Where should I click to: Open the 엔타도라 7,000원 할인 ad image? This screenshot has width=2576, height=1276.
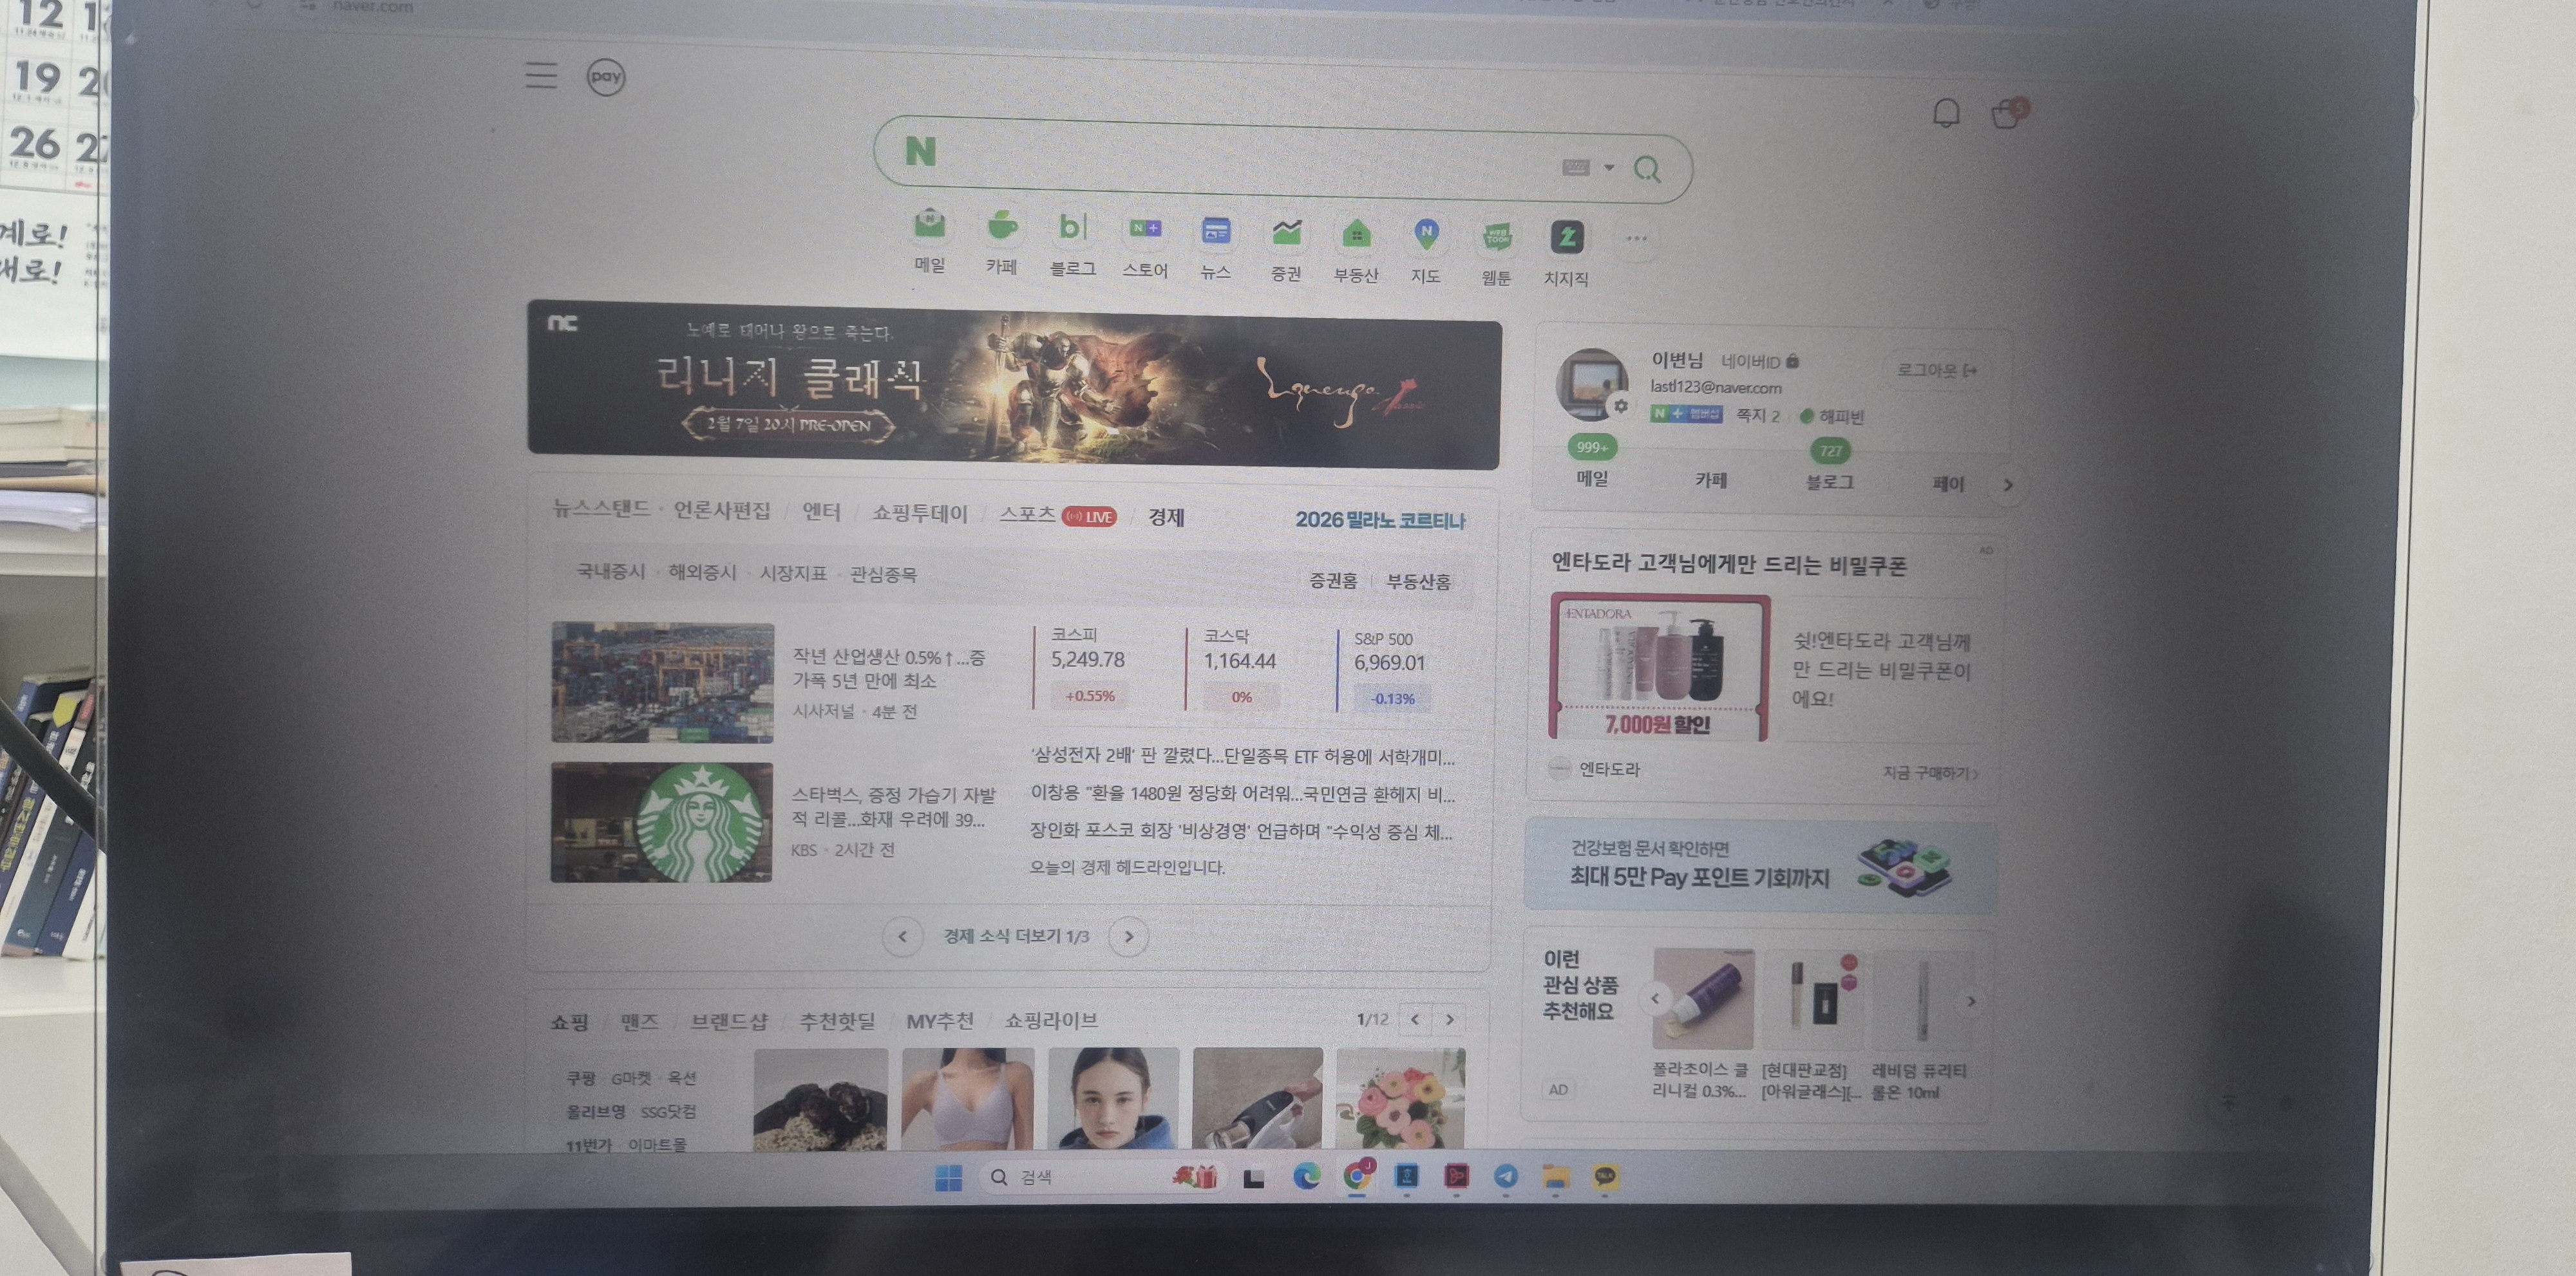click(x=1659, y=668)
